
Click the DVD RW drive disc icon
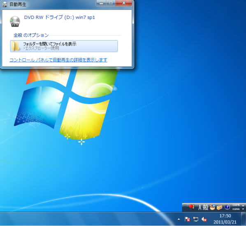tap(15, 21)
